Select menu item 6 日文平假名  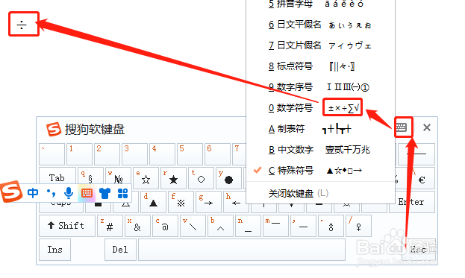pyautogui.click(x=320, y=25)
